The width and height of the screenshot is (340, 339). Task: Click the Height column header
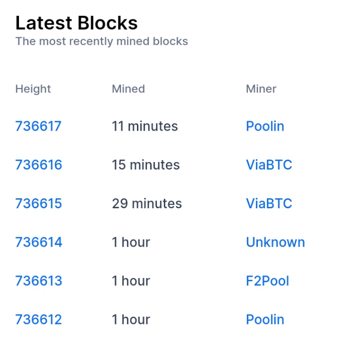coord(33,89)
